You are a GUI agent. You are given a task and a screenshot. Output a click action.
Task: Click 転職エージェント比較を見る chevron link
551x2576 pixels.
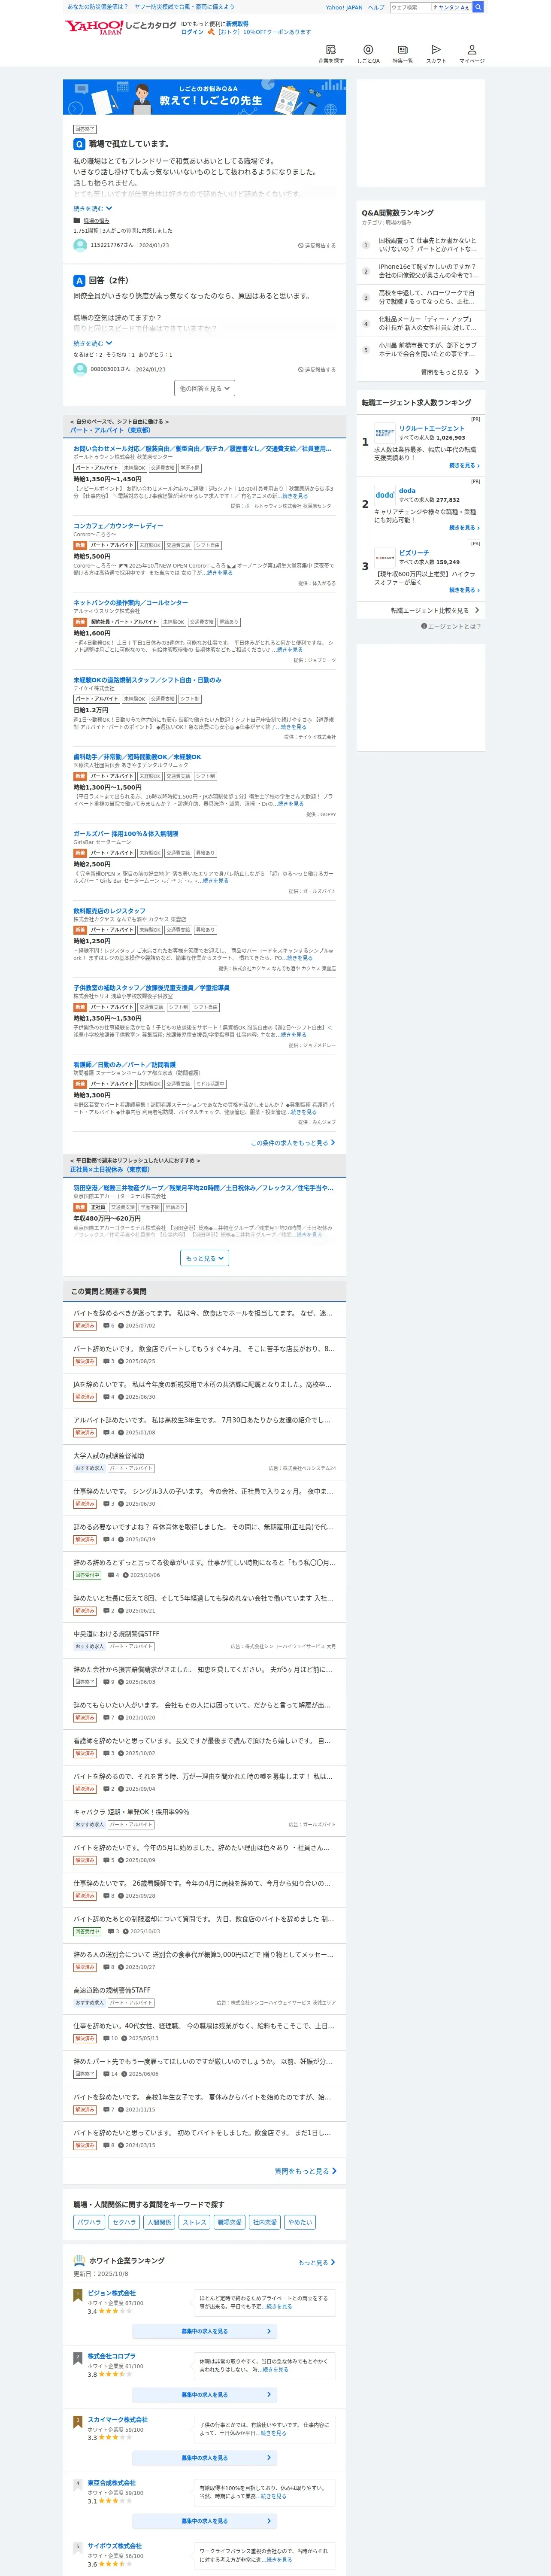tap(435, 610)
